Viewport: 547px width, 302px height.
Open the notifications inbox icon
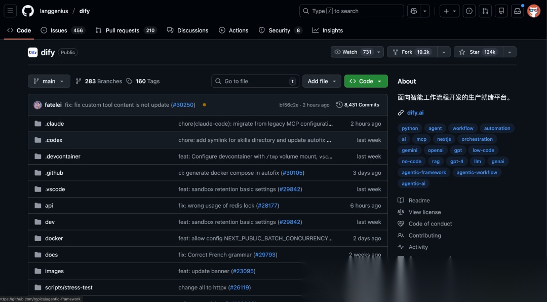[517, 11]
